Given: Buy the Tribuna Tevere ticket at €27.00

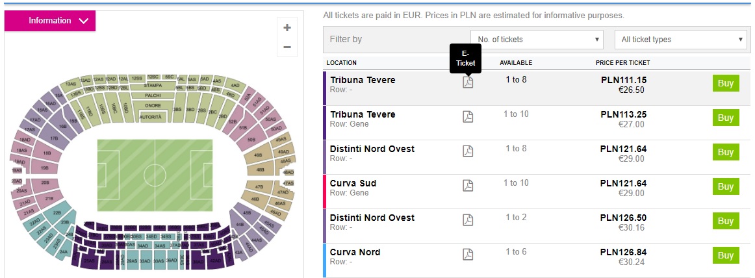Looking at the screenshot, I should 726,118.
